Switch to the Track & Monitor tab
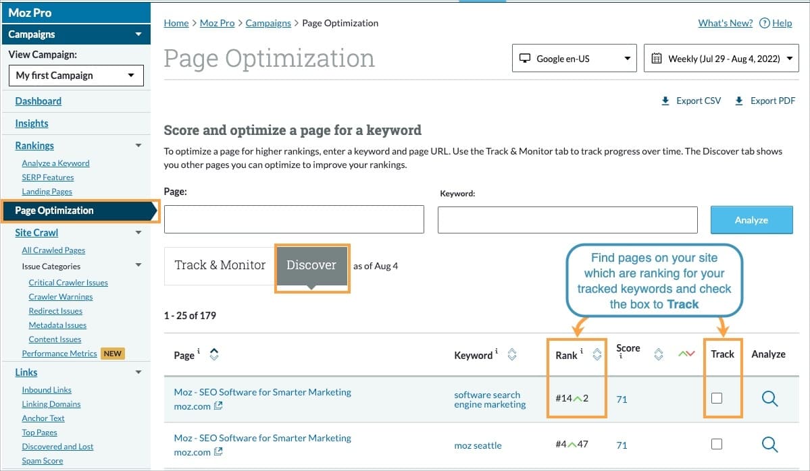This screenshot has height=471, width=810. (218, 265)
